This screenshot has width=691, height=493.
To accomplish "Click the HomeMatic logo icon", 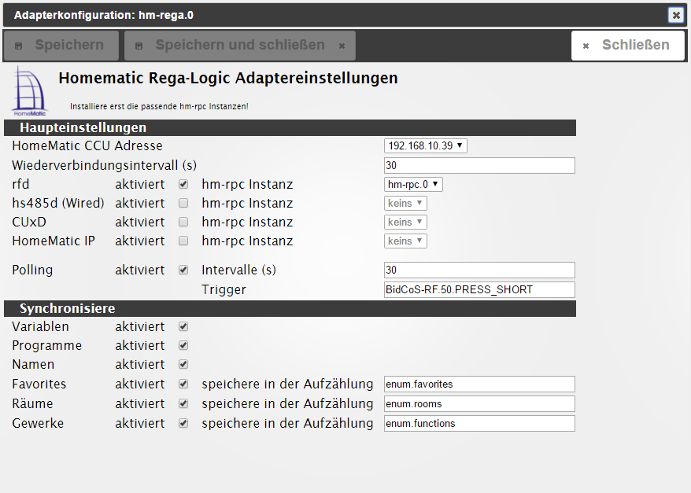I will click(30, 92).
